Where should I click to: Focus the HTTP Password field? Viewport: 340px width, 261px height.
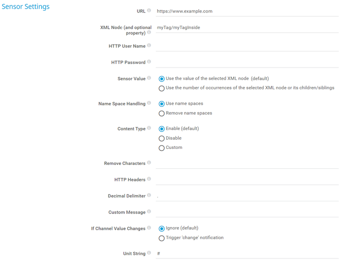pyautogui.click(x=247, y=62)
